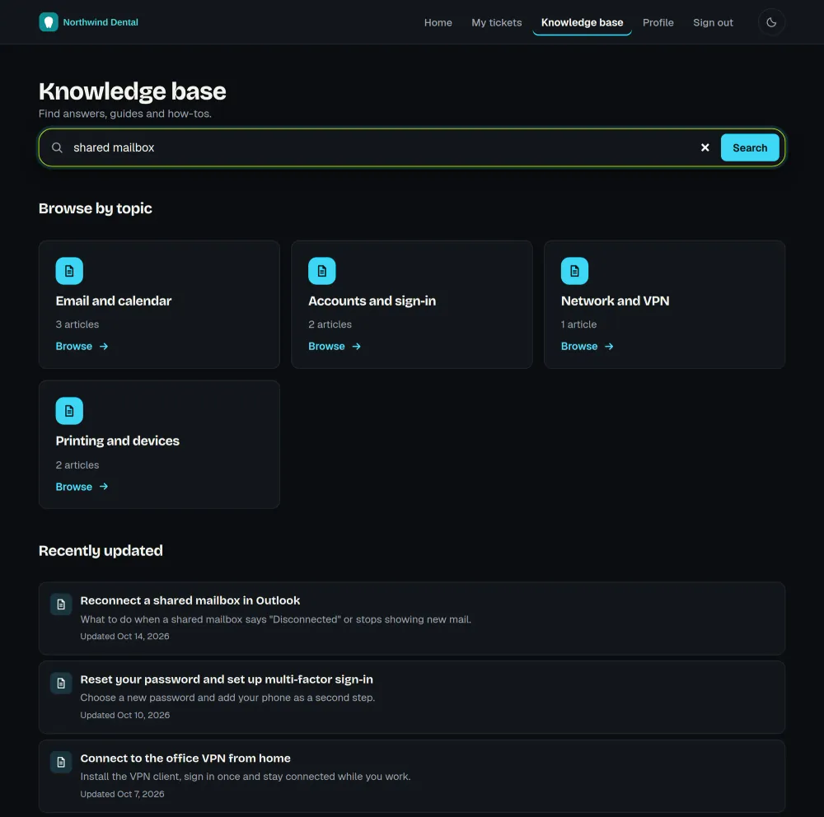Click the Network and VPN document icon
Viewport: 824px width, 817px height.
click(x=574, y=271)
